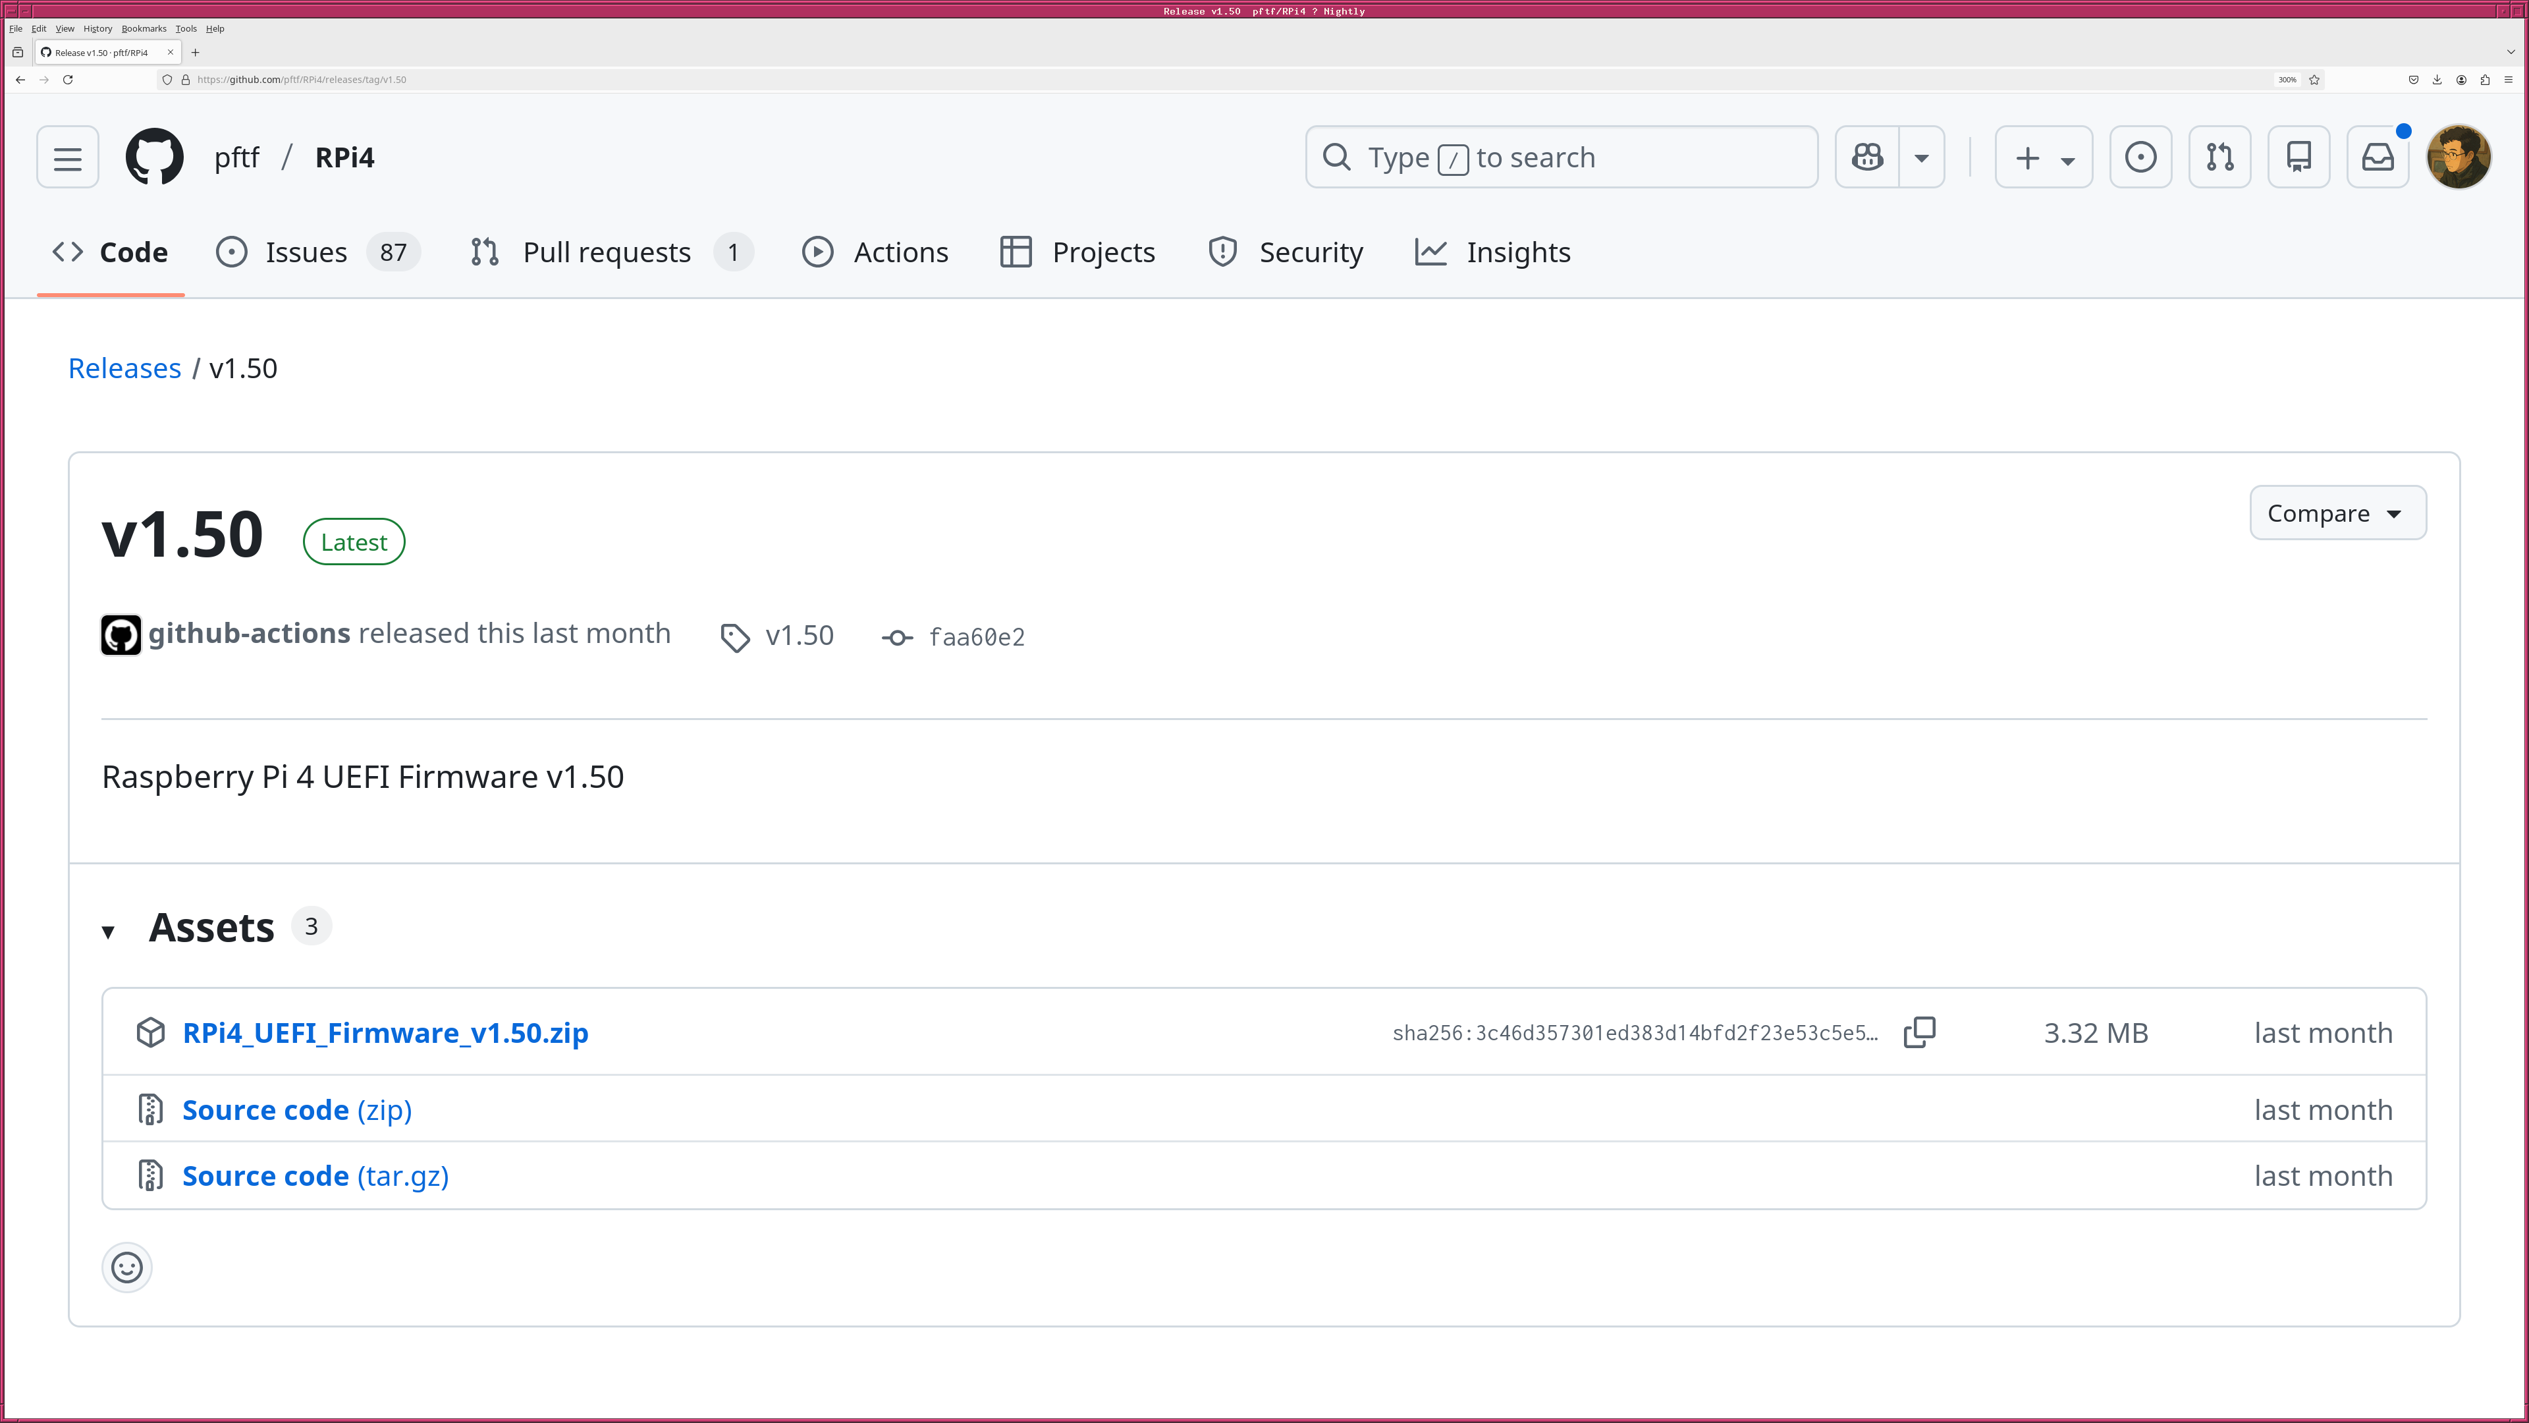Image resolution: width=2529 pixels, height=1423 pixels.
Task: Download RPi4_UEFI_Firmware_v1.50.zip
Action: pos(385,1032)
